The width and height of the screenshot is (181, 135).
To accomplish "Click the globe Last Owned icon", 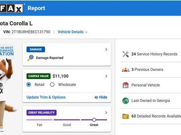I will click(126, 101).
